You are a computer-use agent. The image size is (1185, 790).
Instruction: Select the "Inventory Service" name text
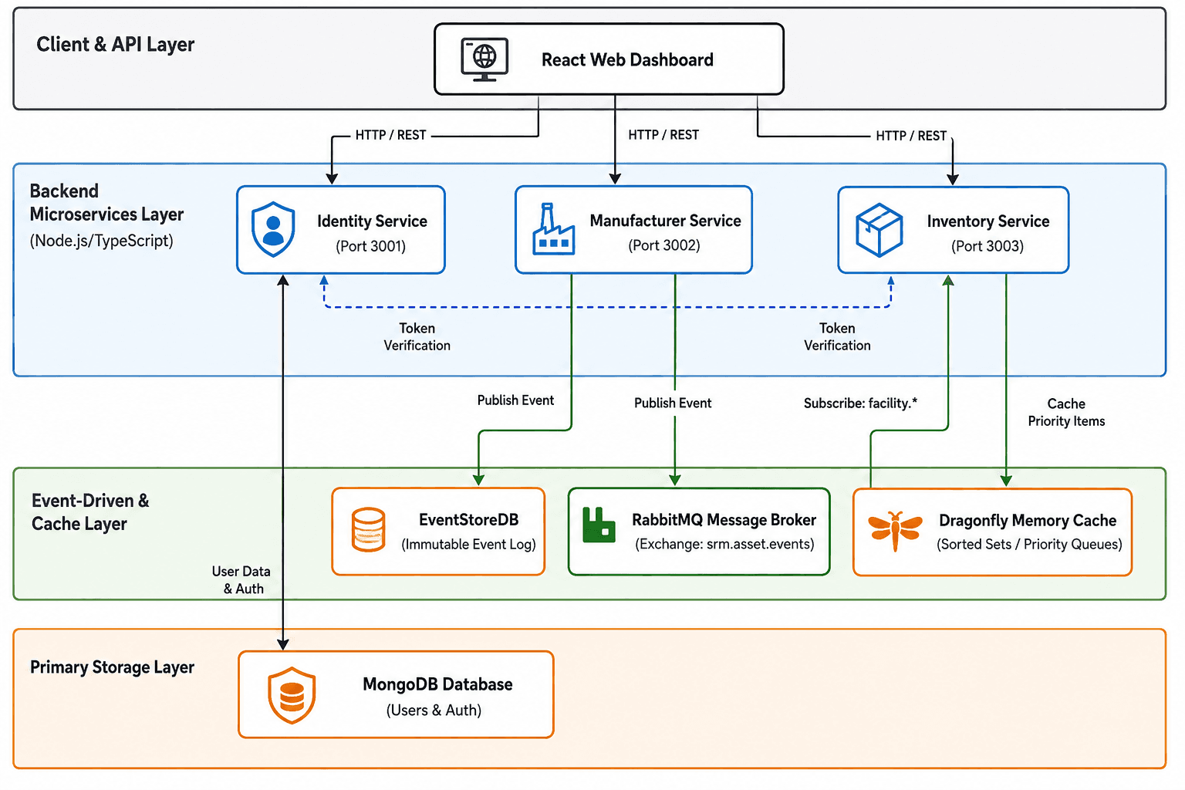click(x=988, y=221)
